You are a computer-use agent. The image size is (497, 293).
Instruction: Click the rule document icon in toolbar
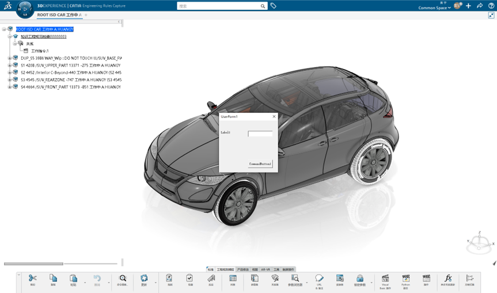tap(169, 278)
